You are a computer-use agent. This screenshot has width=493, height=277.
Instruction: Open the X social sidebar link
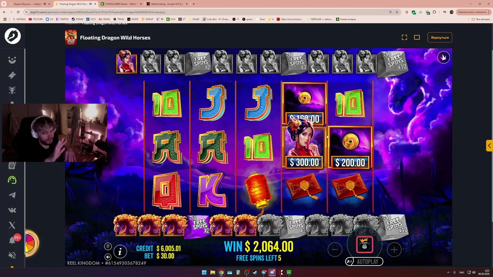click(12, 225)
